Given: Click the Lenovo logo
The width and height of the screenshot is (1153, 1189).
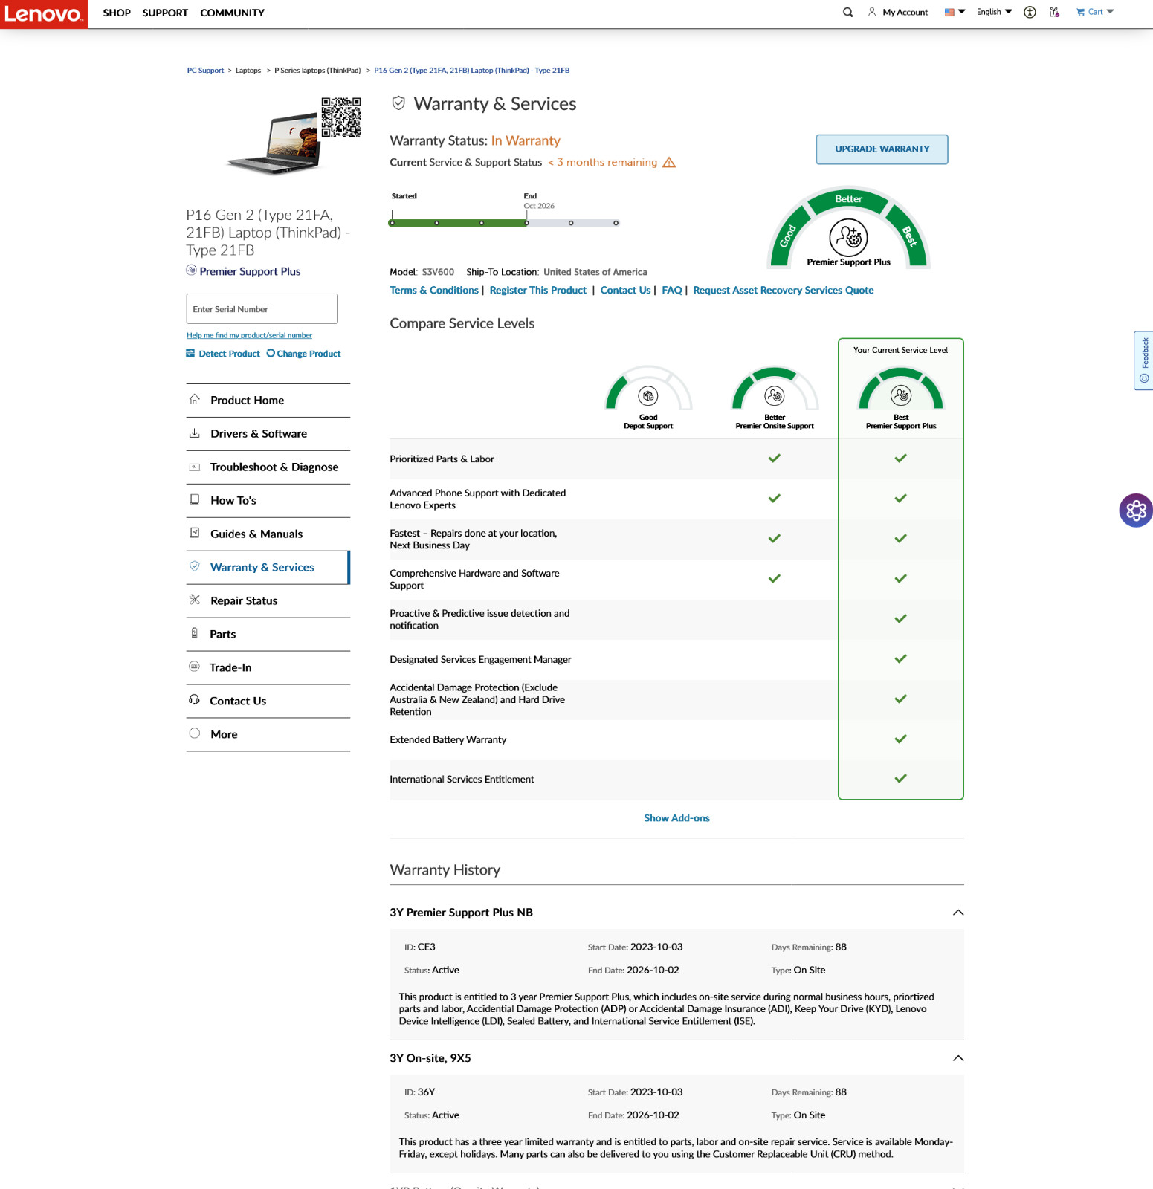Looking at the screenshot, I should click(44, 14).
